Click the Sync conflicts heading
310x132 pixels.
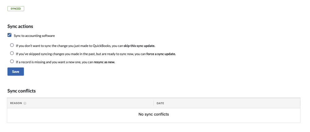tap(22, 91)
